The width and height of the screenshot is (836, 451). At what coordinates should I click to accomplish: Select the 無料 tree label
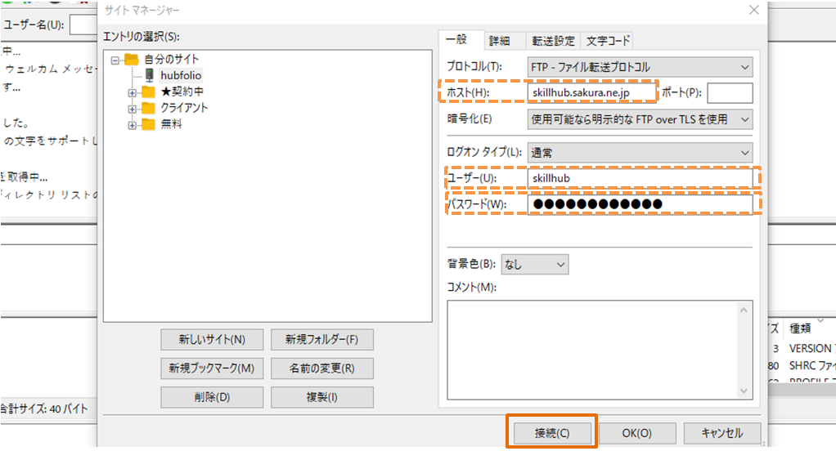click(171, 124)
